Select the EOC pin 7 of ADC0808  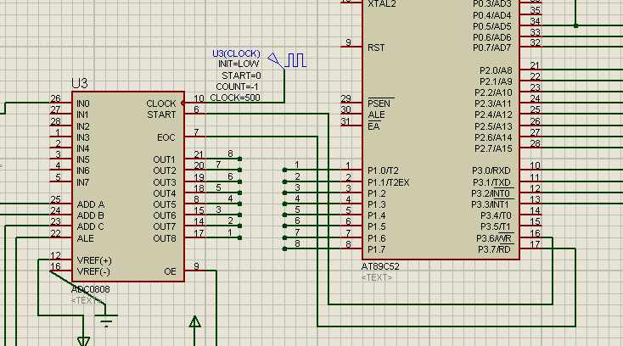195,136
